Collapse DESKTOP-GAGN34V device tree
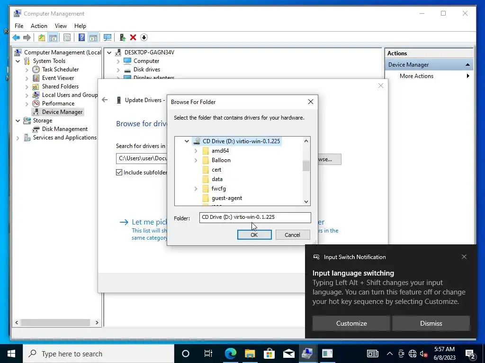485x363 pixels. (x=109, y=52)
